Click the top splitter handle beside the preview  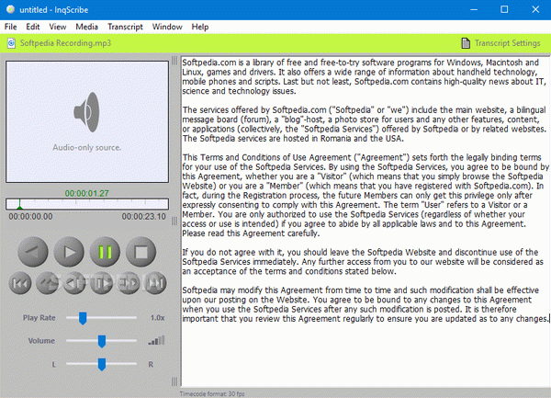[174, 61]
